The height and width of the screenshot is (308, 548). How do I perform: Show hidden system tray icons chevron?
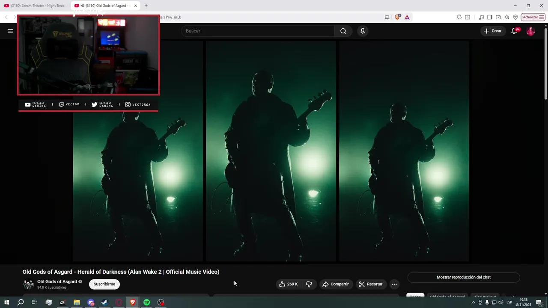click(x=473, y=302)
